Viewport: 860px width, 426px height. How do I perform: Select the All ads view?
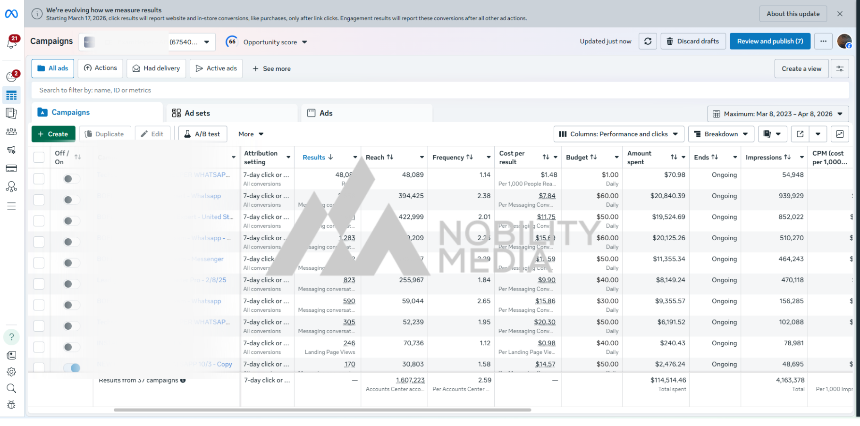pos(52,68)
